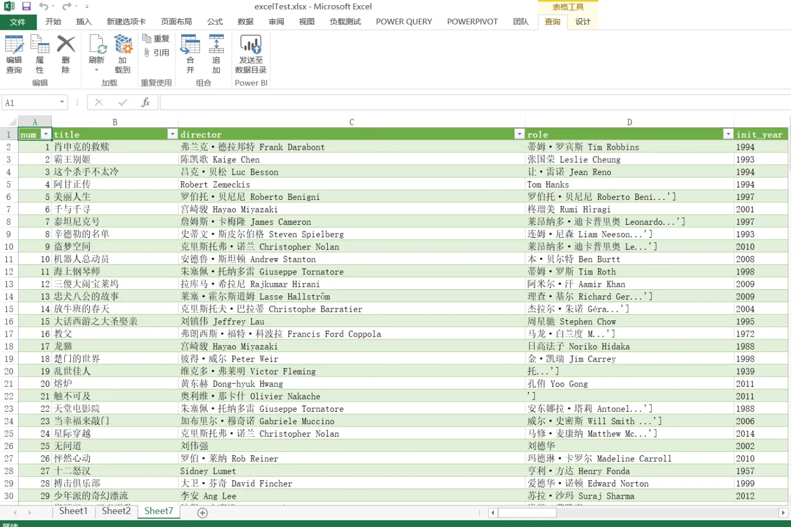Screen dimensions: 791x527
Task: Click the Insert Function fx icon
Action: click(x=145, y=102)
